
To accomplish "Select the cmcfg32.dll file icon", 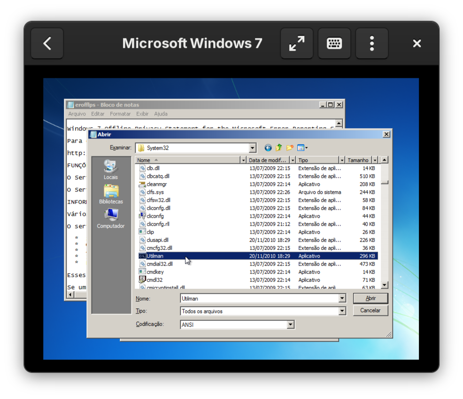I will pos(142,248).
